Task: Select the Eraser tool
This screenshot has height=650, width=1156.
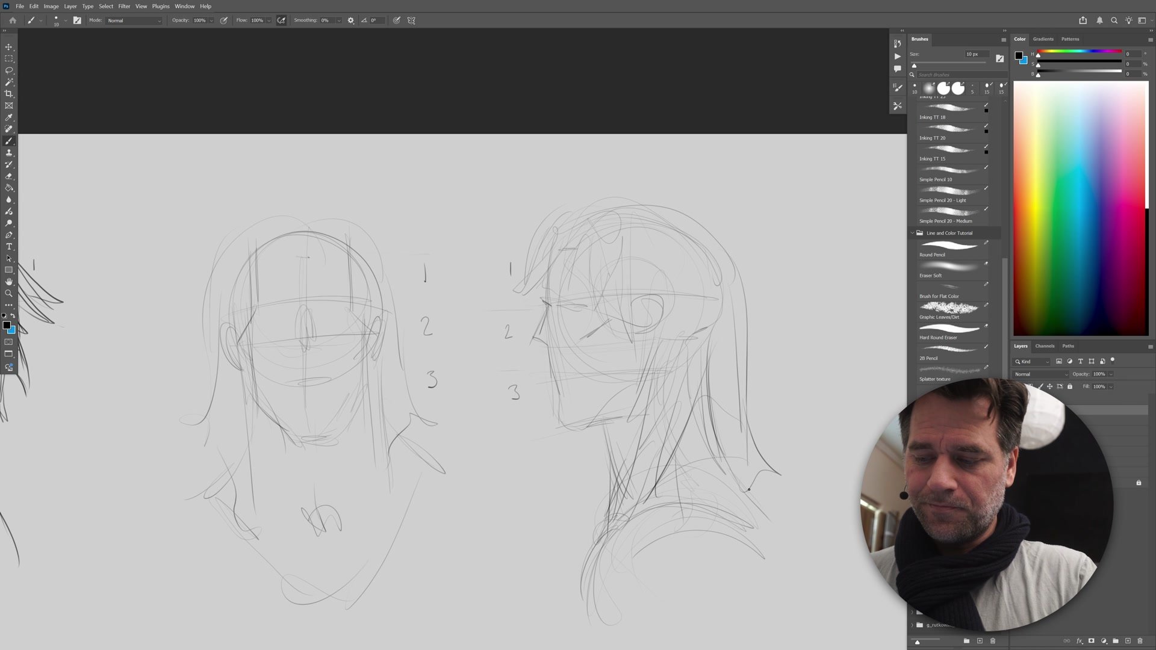Action: [8, 176]
